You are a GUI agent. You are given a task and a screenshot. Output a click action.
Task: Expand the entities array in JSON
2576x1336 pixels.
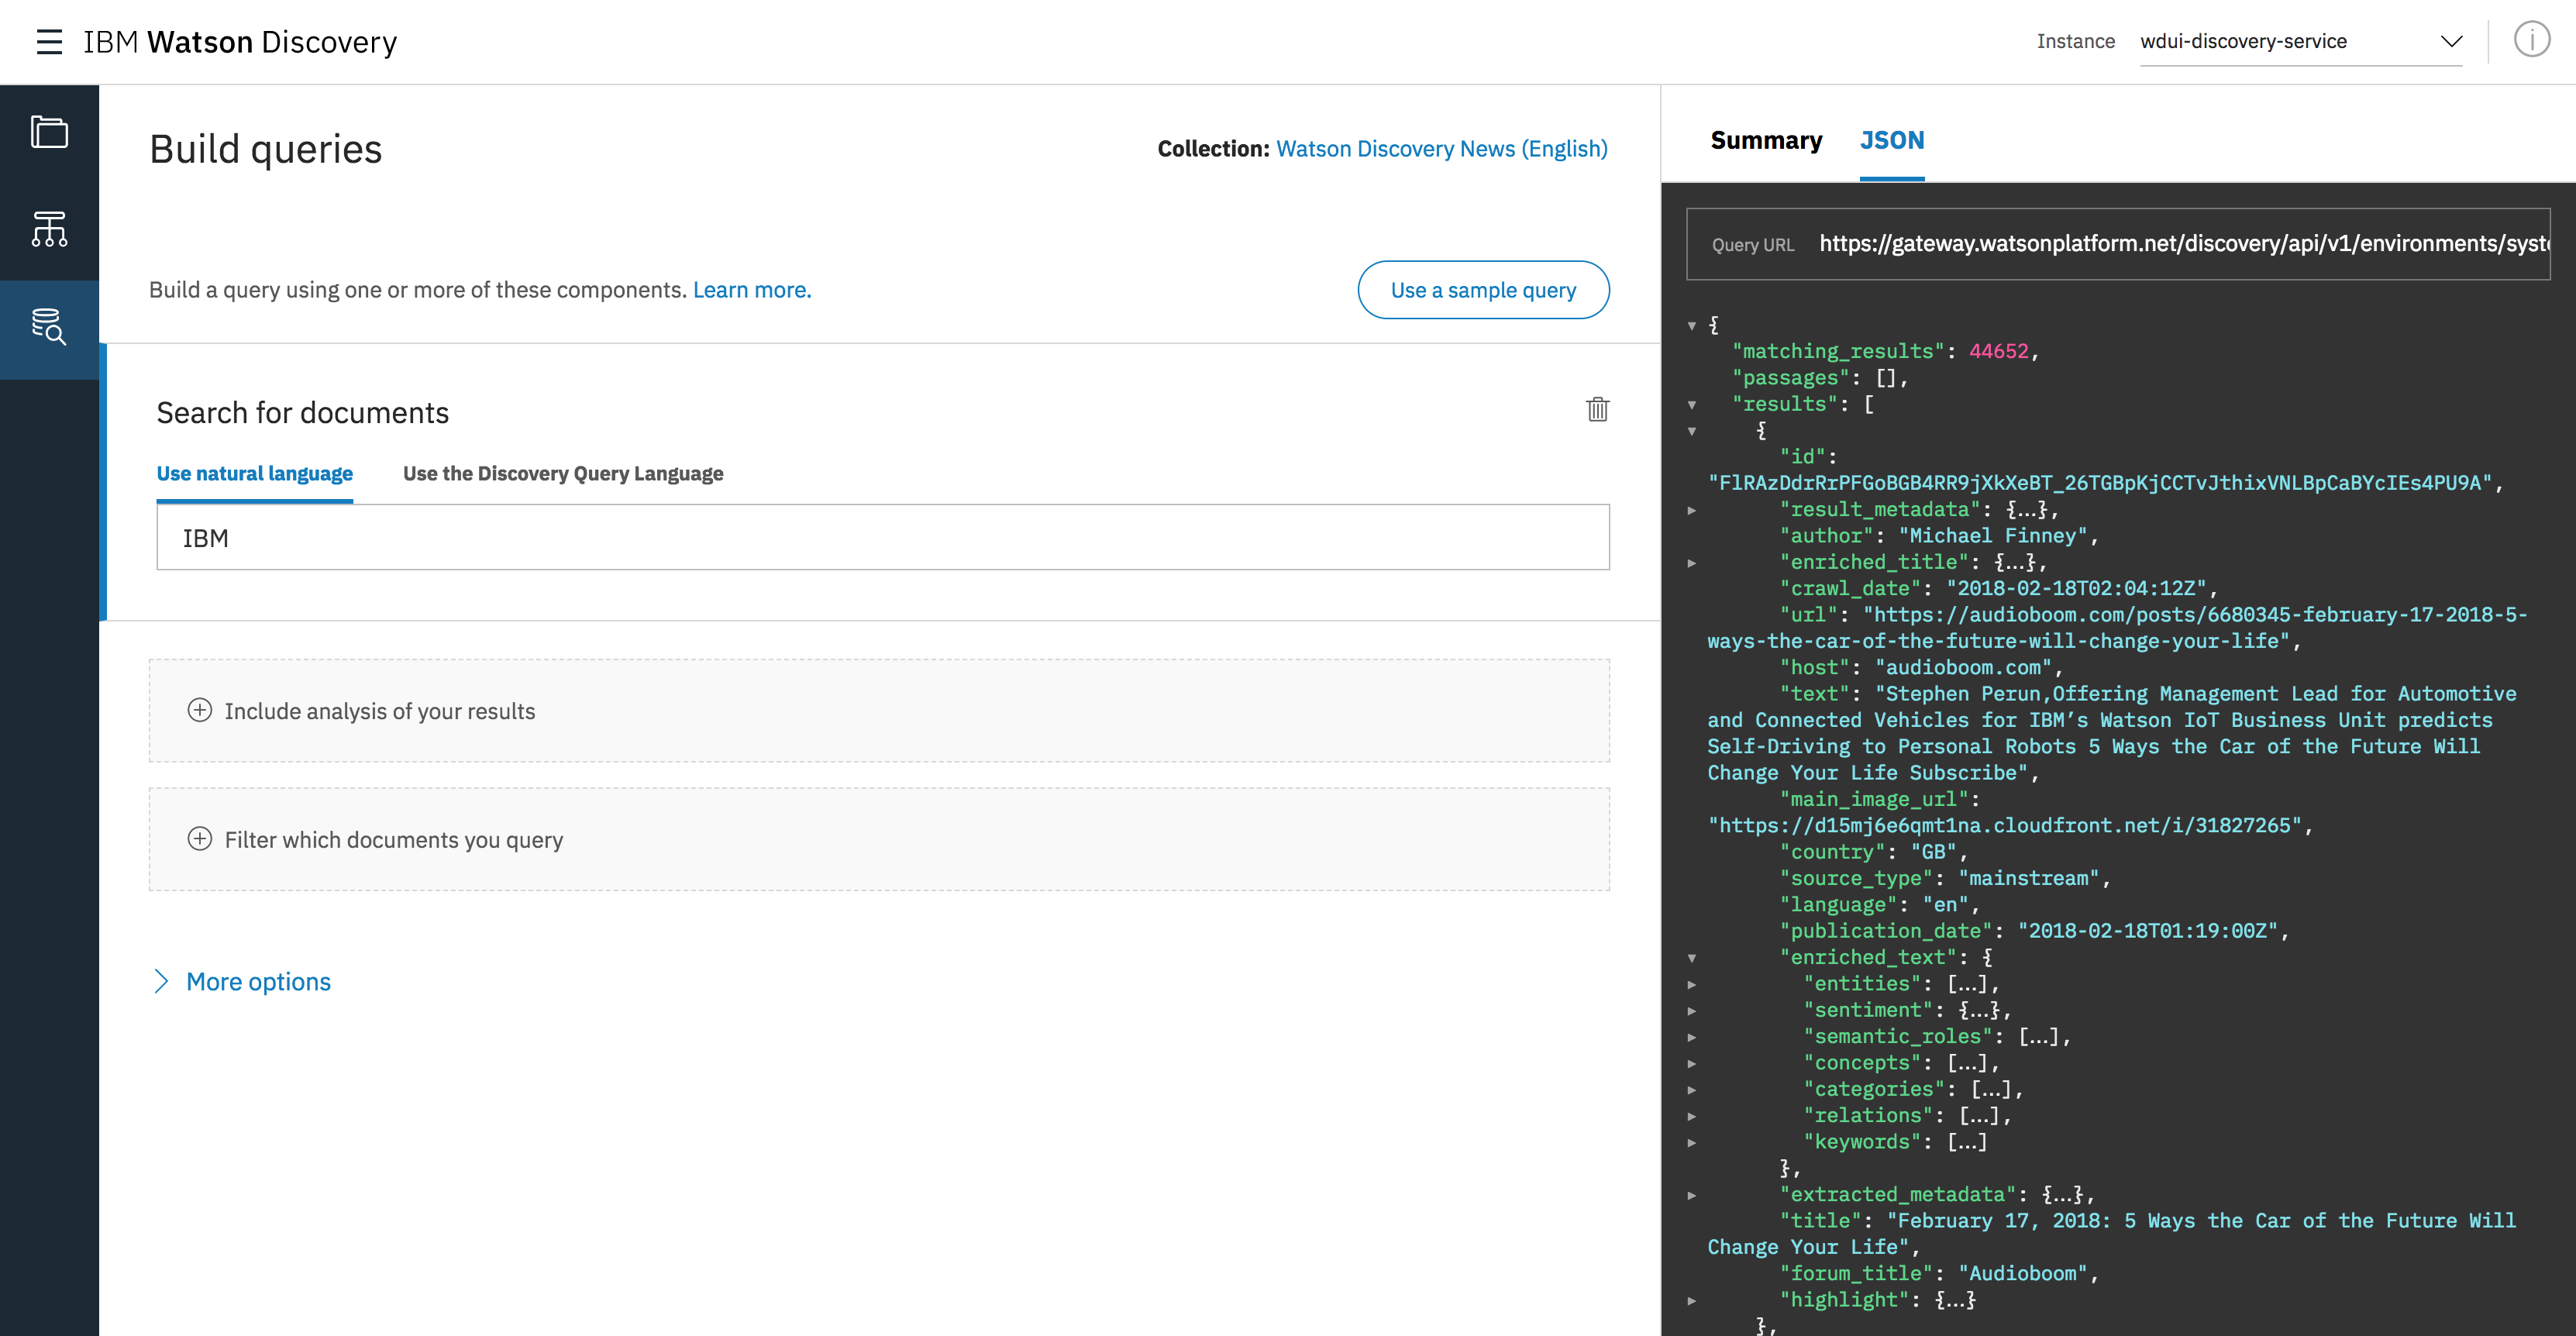click(x=1692, y=984)
